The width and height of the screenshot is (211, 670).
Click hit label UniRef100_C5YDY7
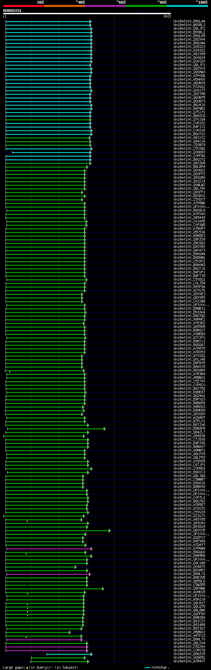point(189,200)
